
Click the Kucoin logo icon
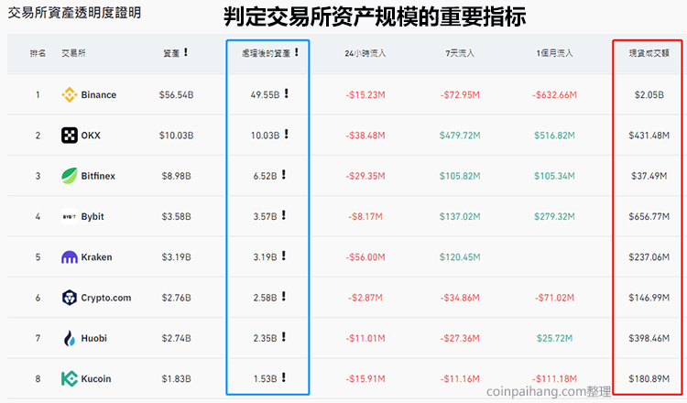click(70, 378)
